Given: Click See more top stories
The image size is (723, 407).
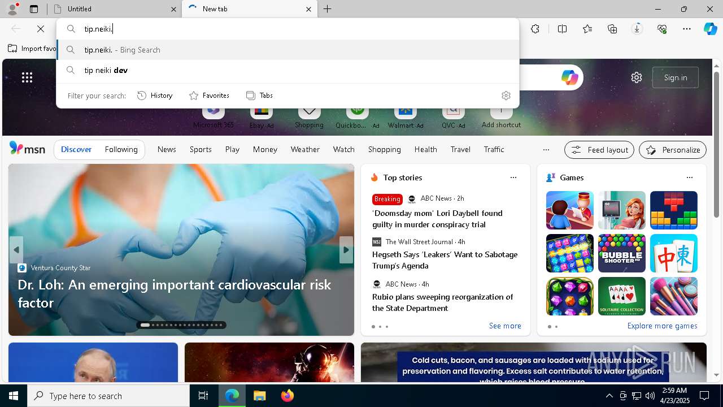Looking at the screenshot, I should (505, 326).
